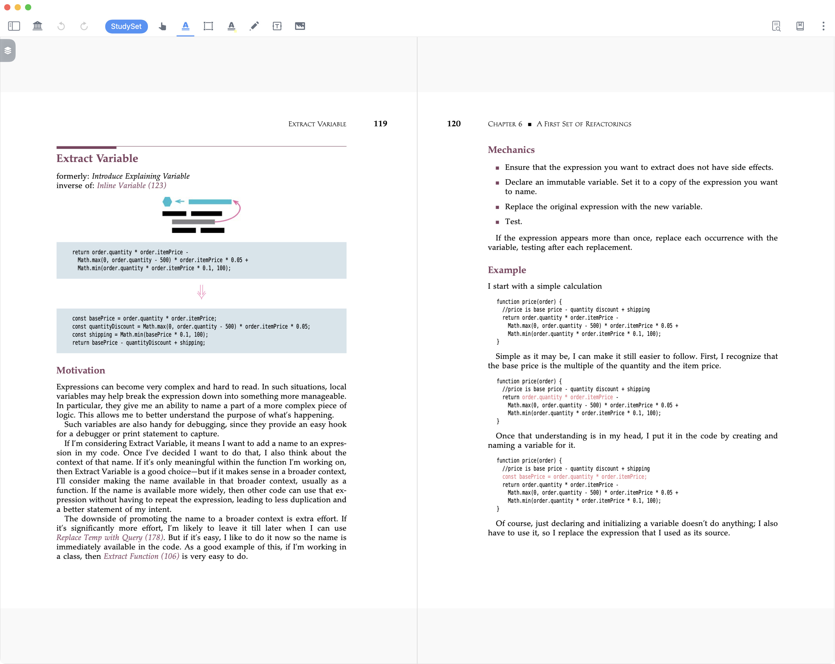Click the Motivation heading

[80, 370]
